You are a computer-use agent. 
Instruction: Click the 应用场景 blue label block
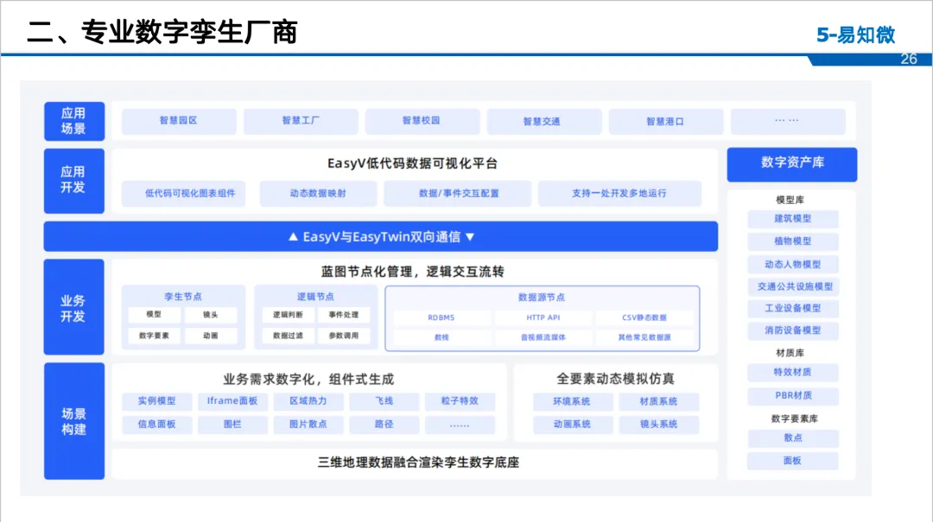[73, 122]
